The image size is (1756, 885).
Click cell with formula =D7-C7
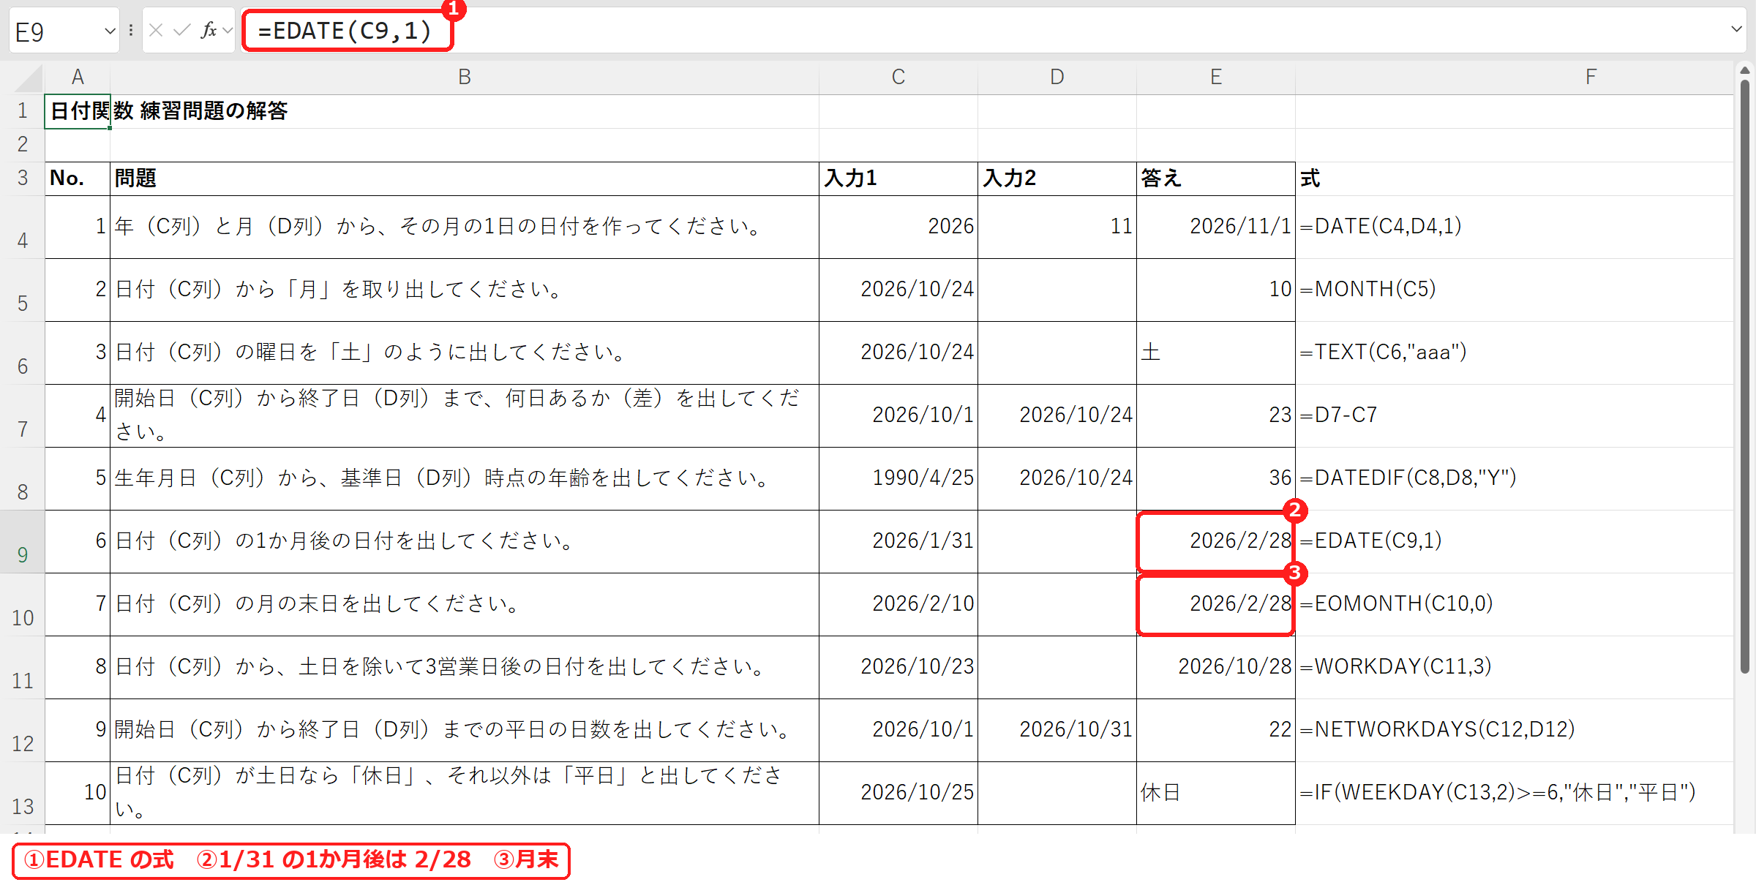click(1515, 415)
